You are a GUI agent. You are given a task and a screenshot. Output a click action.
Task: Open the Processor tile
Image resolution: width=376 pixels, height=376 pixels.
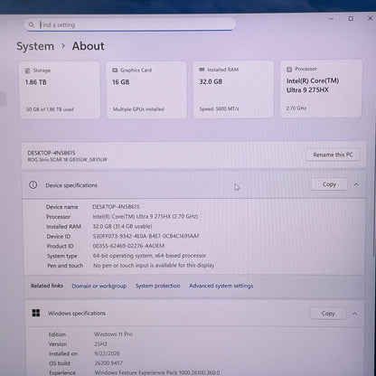click(321, 89)
